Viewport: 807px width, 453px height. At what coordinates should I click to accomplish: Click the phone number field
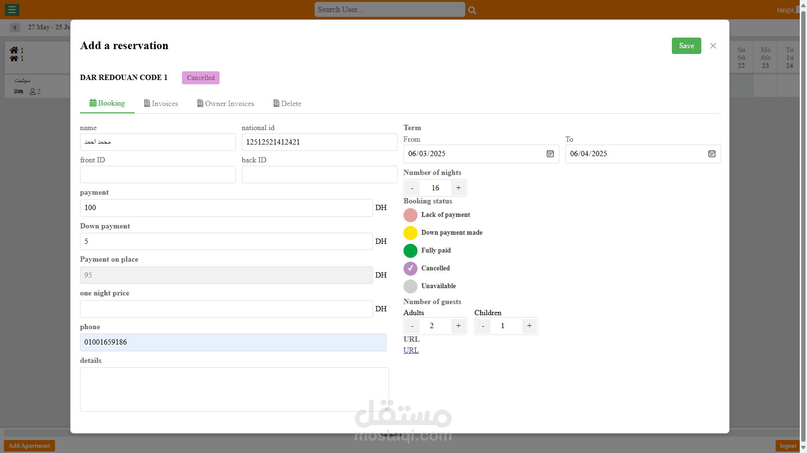coord(233,342)
